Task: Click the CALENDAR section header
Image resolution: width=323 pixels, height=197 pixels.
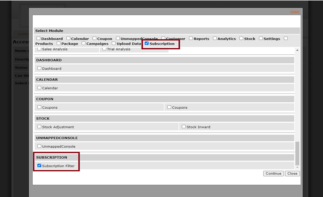Action: (x=164, y=79)
